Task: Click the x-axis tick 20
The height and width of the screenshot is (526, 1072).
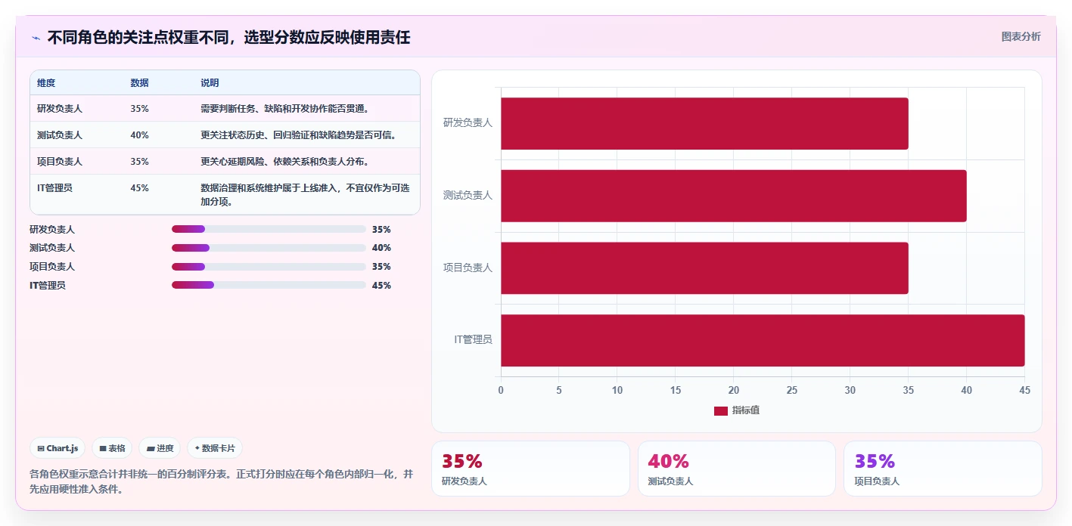Action: coord(733,390)
